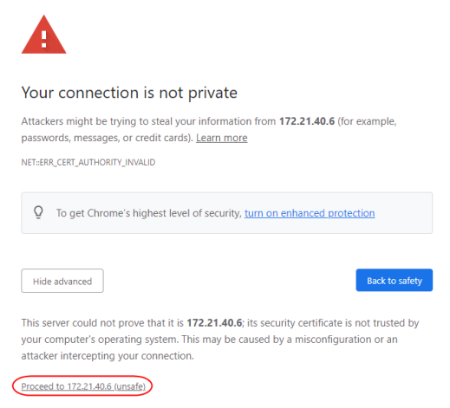The width and height of the screenshot is (450, 408).
Task: Click the white exclamation mark in triangle
Action: click(44, 39)
